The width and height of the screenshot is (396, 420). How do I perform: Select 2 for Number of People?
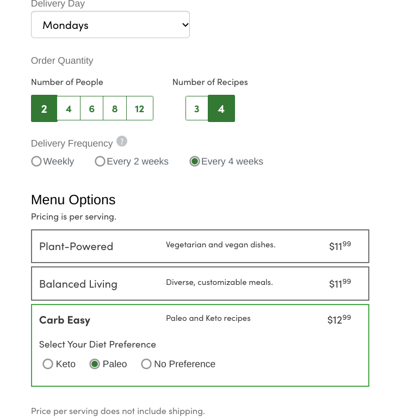coord(44,108)
